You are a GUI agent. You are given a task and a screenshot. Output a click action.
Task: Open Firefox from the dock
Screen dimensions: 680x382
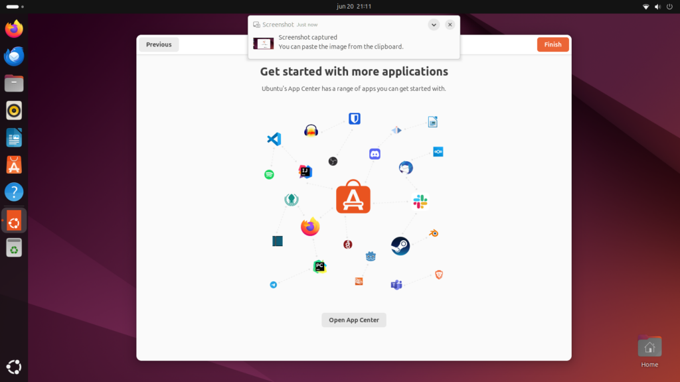pyautogui.click(x=14, y=29)
